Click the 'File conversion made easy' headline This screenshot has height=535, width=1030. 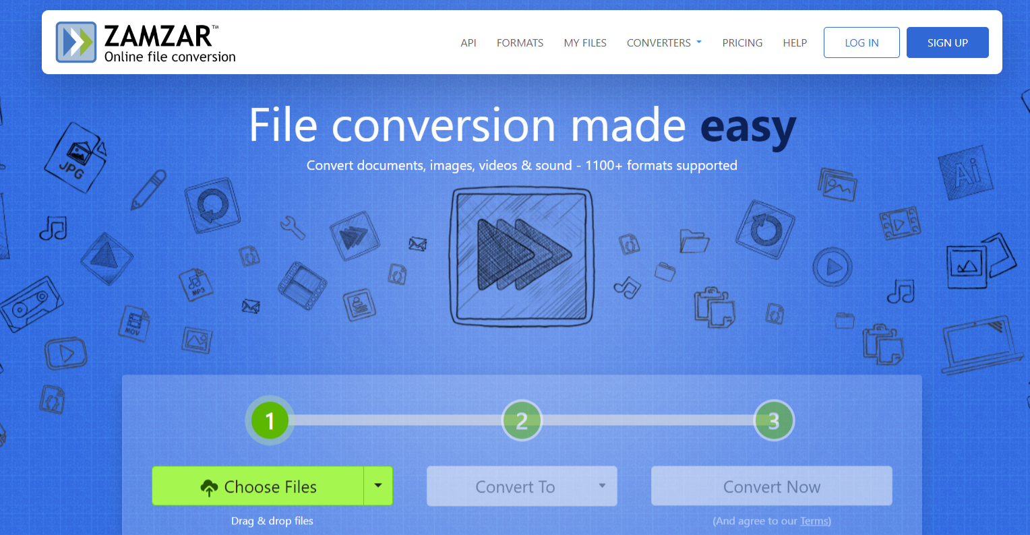click(x=522, y=126)
